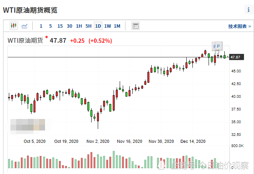This screenshot has width=254, height=174.
Task: Click the +0.25 price change value
Action: 77,41
